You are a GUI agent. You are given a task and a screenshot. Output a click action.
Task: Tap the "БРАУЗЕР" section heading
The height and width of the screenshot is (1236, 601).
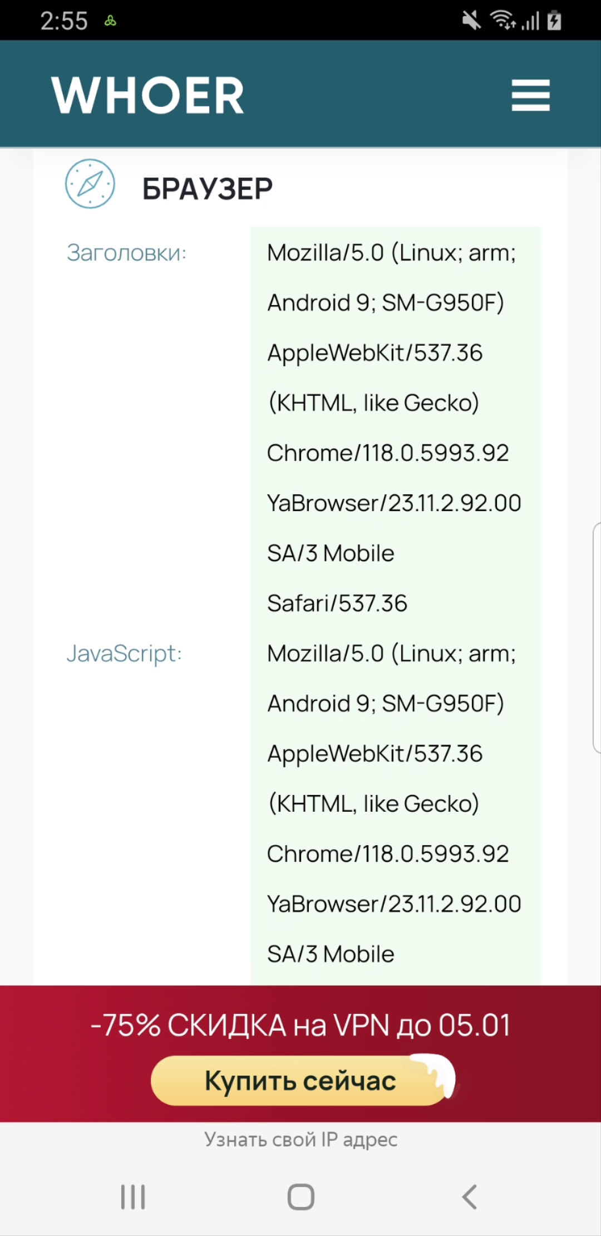[208, 189]
